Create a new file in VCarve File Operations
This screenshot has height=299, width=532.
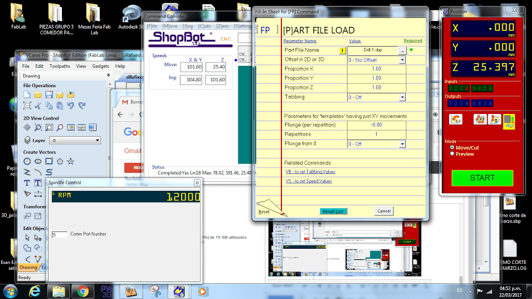coord(27,95)
